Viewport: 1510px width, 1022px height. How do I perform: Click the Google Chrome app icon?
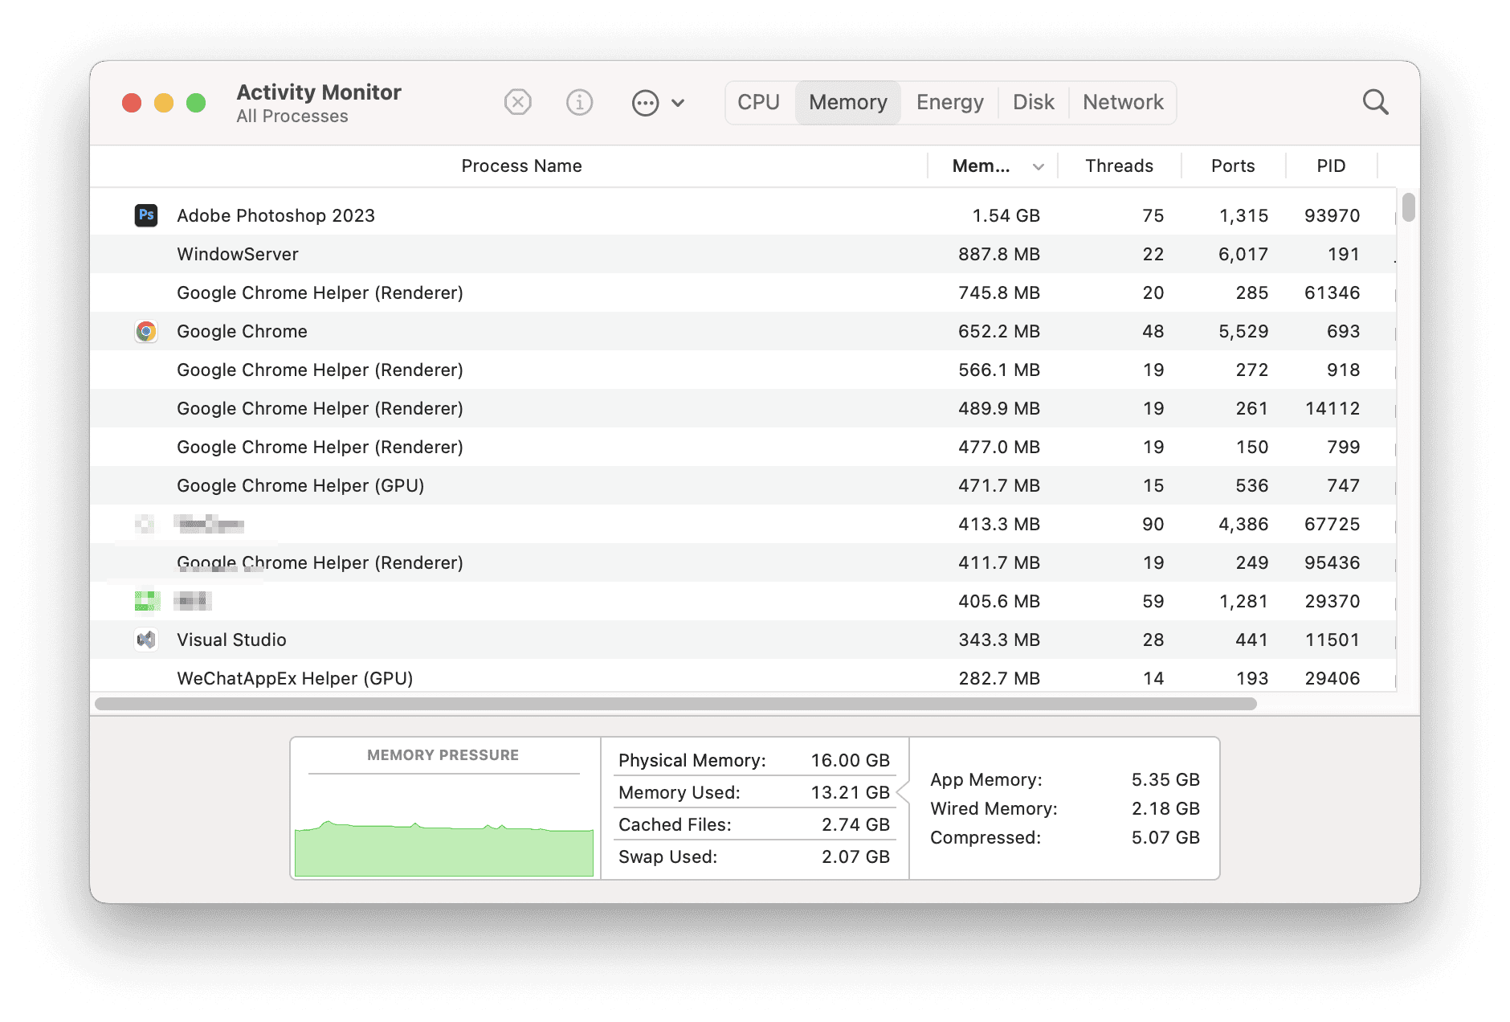(x=146, y=331)
